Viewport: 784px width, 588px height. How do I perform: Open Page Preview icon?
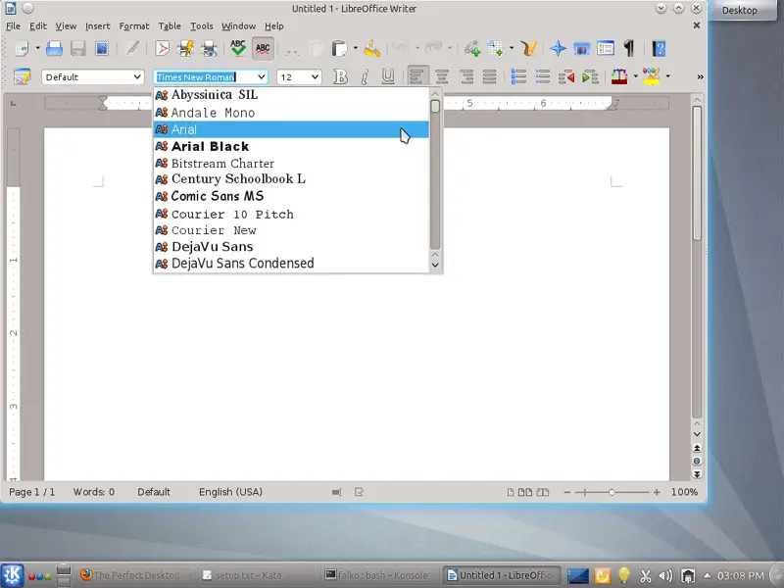(x=210, y=48)
